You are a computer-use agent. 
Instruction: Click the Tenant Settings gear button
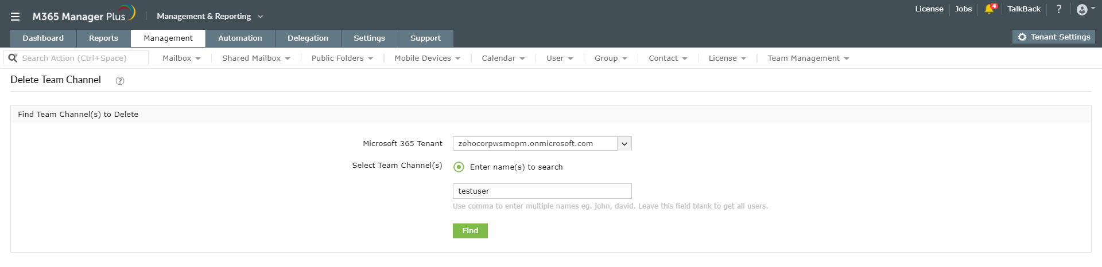point(1054,37)
